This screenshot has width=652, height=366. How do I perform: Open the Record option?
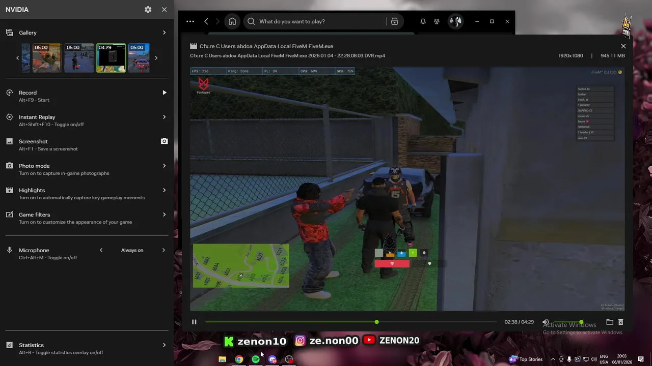pyautogui.click(x=87, y=96)
